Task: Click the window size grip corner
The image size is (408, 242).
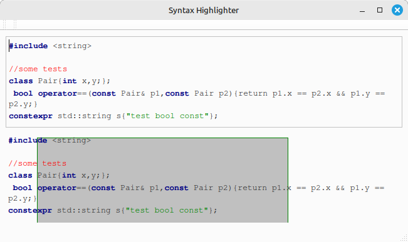Action: (x=404, y=238)
